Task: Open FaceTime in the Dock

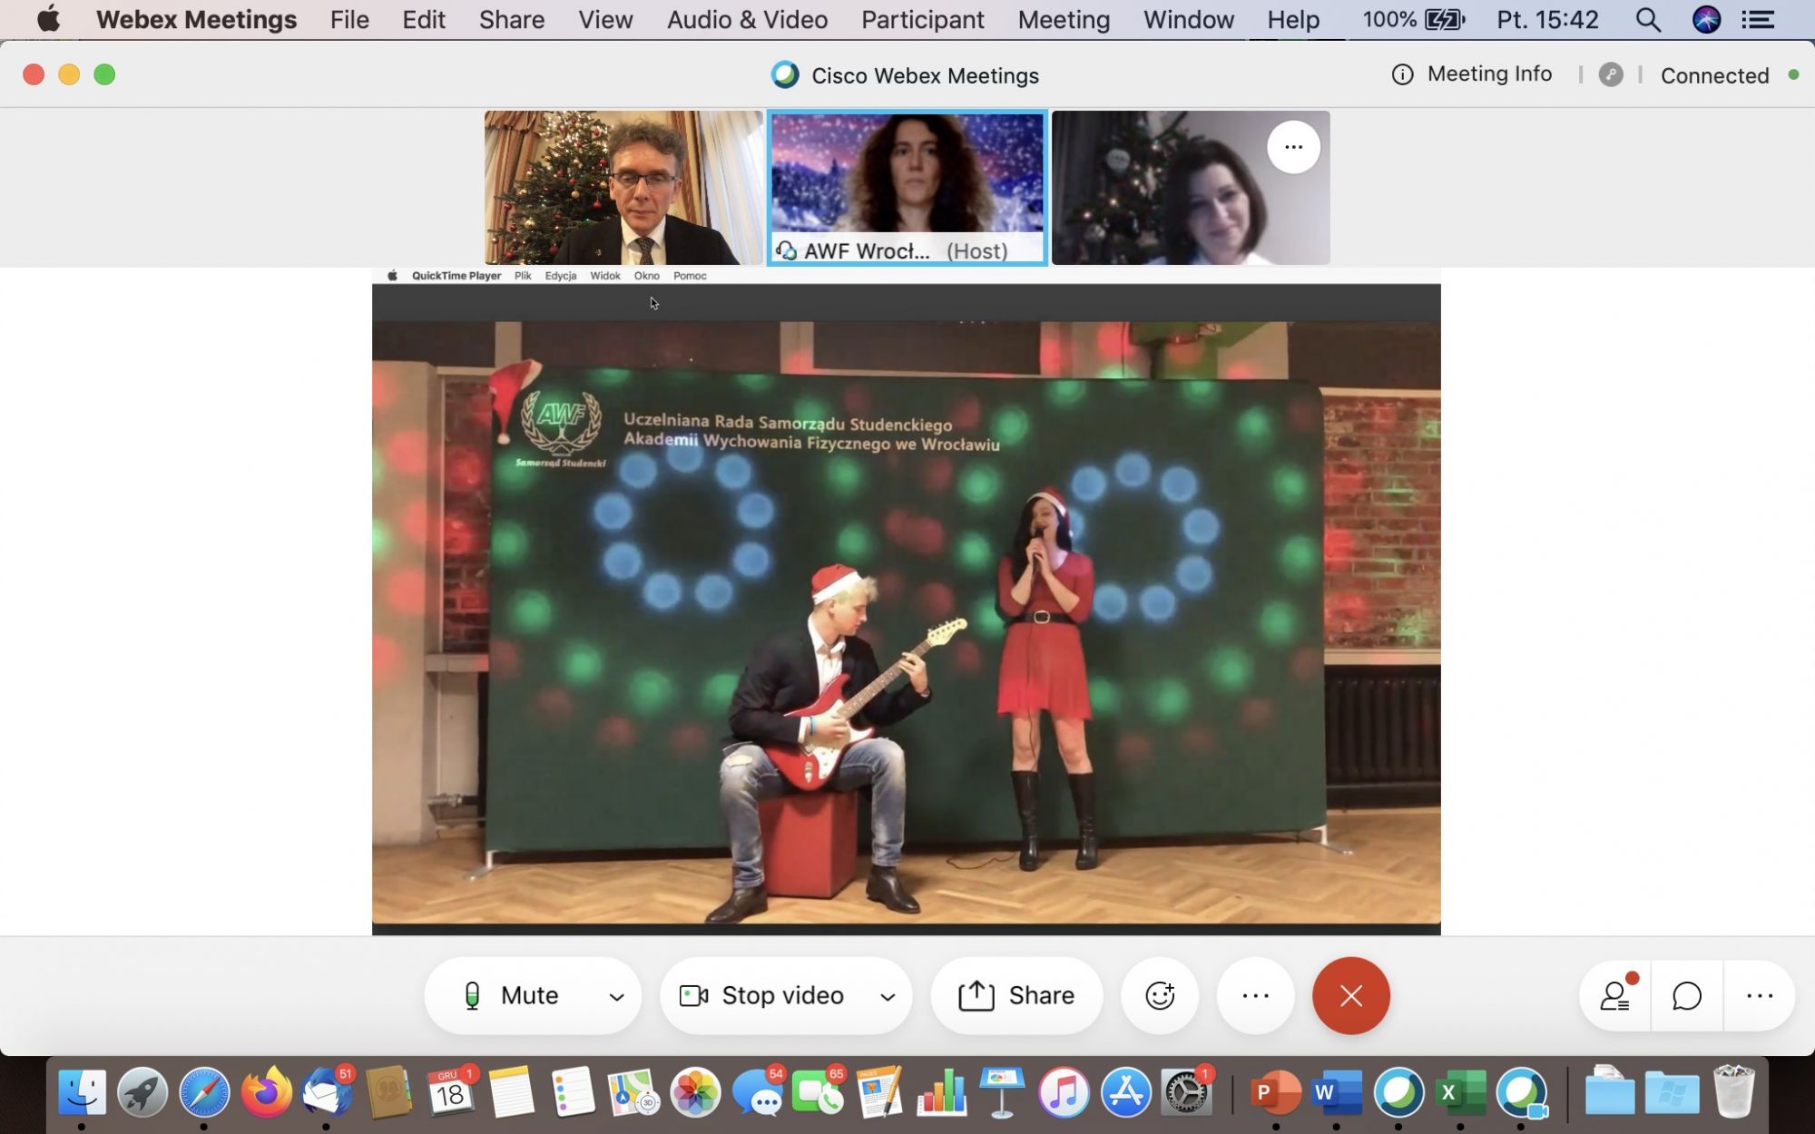Action: (x=818, y=1091)
